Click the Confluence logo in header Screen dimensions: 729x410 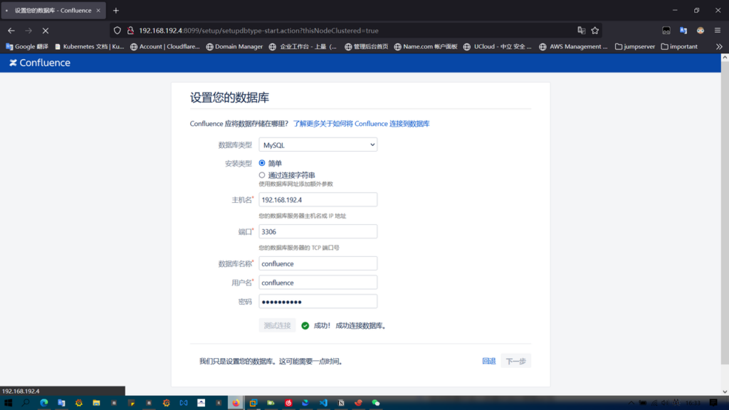(40, 63)
